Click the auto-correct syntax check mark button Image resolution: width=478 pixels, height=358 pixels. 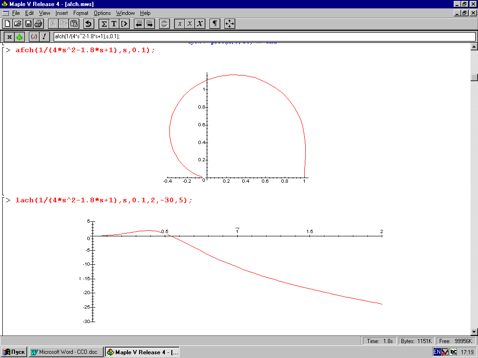34,37
